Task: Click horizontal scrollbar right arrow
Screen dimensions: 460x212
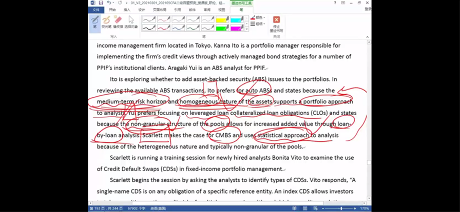Action: 365,203
